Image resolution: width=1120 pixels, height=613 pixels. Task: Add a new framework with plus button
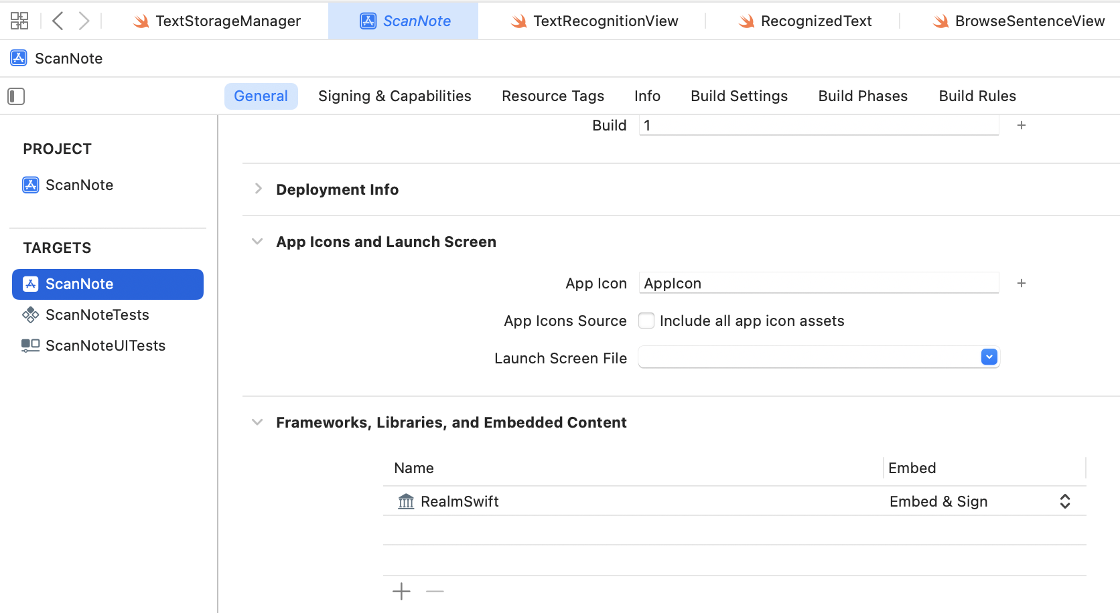[401, 591]
